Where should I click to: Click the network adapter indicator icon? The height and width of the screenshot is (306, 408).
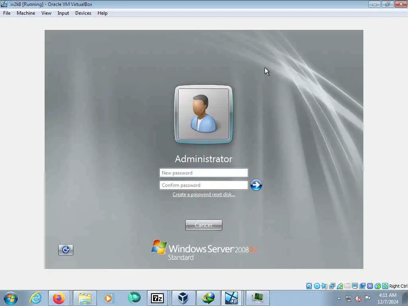332,286
